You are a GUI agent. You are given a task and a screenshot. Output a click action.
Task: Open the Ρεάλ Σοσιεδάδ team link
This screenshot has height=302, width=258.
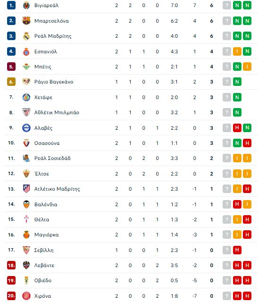click(52, 159)
